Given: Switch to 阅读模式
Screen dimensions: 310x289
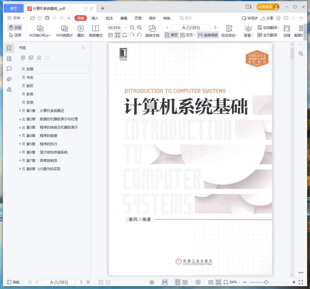Looking at the screenshot, I should click(96, 31).
